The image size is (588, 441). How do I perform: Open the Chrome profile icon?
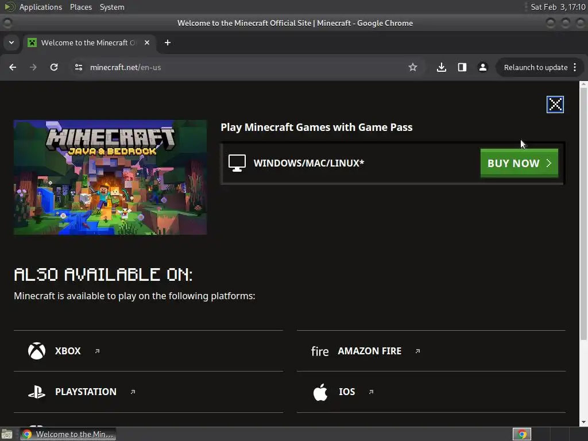pos(482,67)
